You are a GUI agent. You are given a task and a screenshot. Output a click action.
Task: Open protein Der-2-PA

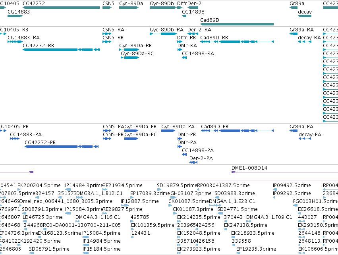201,158
